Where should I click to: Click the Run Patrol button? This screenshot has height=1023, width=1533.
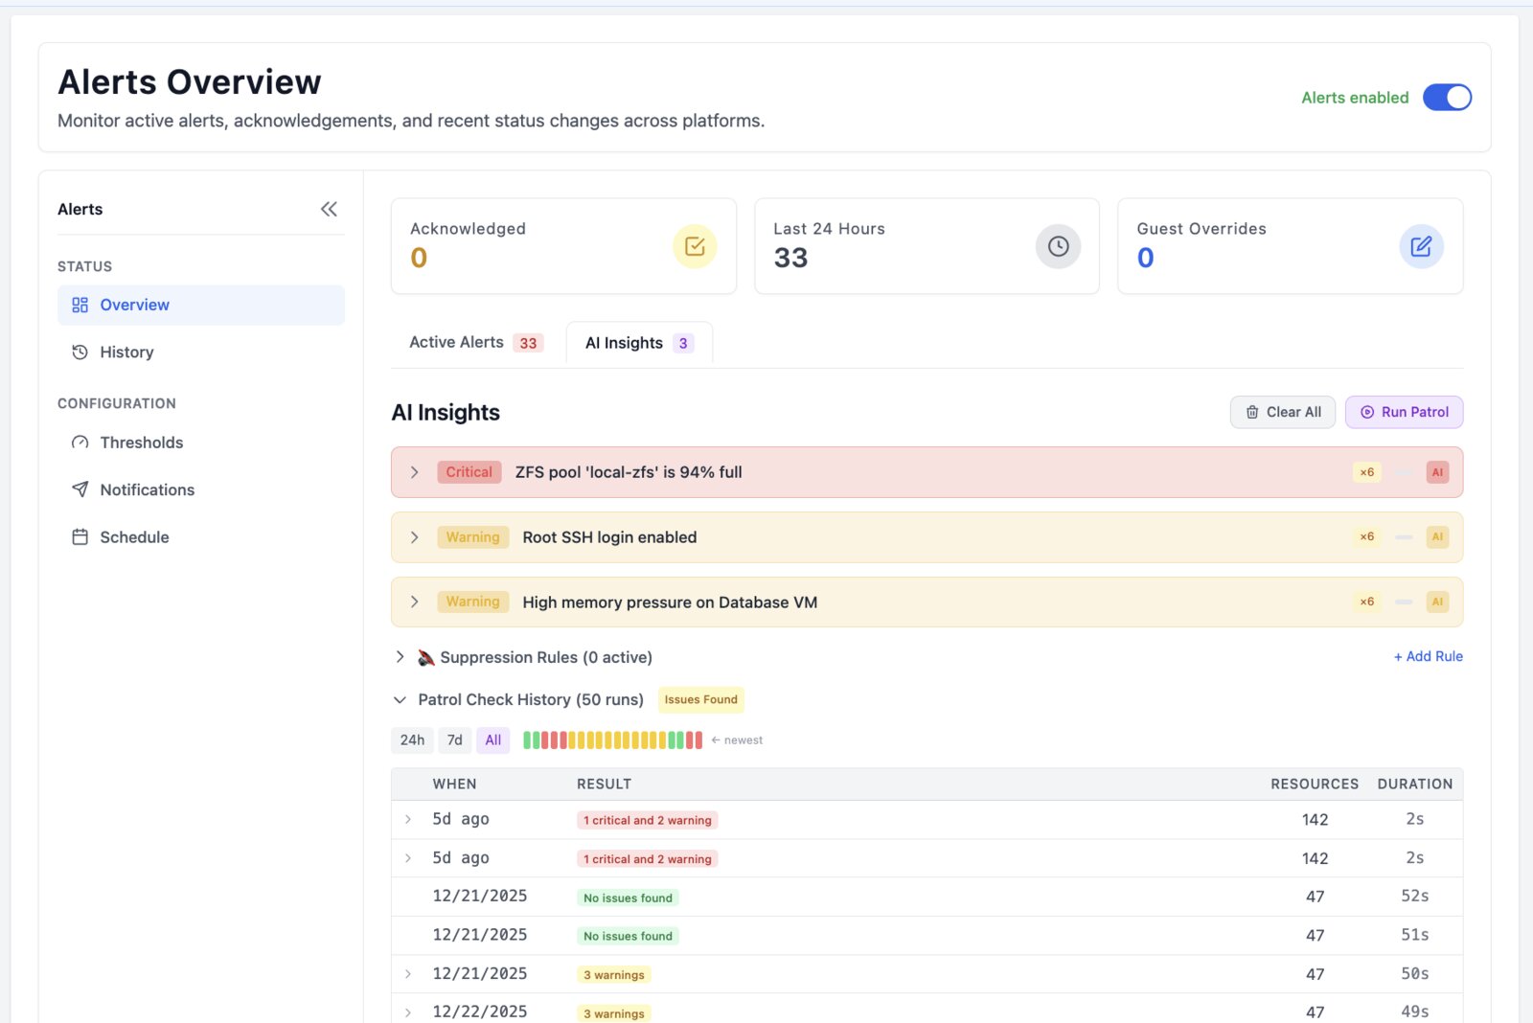point(1404,412)
